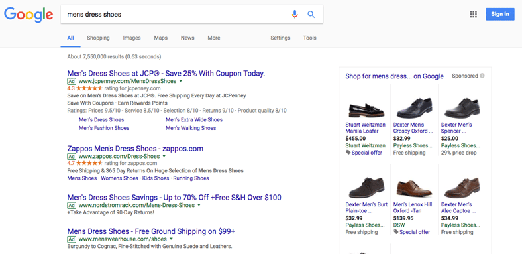Click the Ad badge on Nordstrom Rack result
Screen dimensions: 522x254
point(72,205)
